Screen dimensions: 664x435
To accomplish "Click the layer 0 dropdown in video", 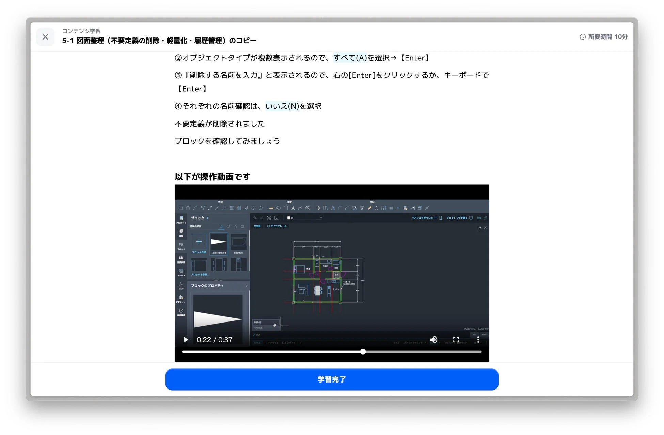I will [304, 218].
